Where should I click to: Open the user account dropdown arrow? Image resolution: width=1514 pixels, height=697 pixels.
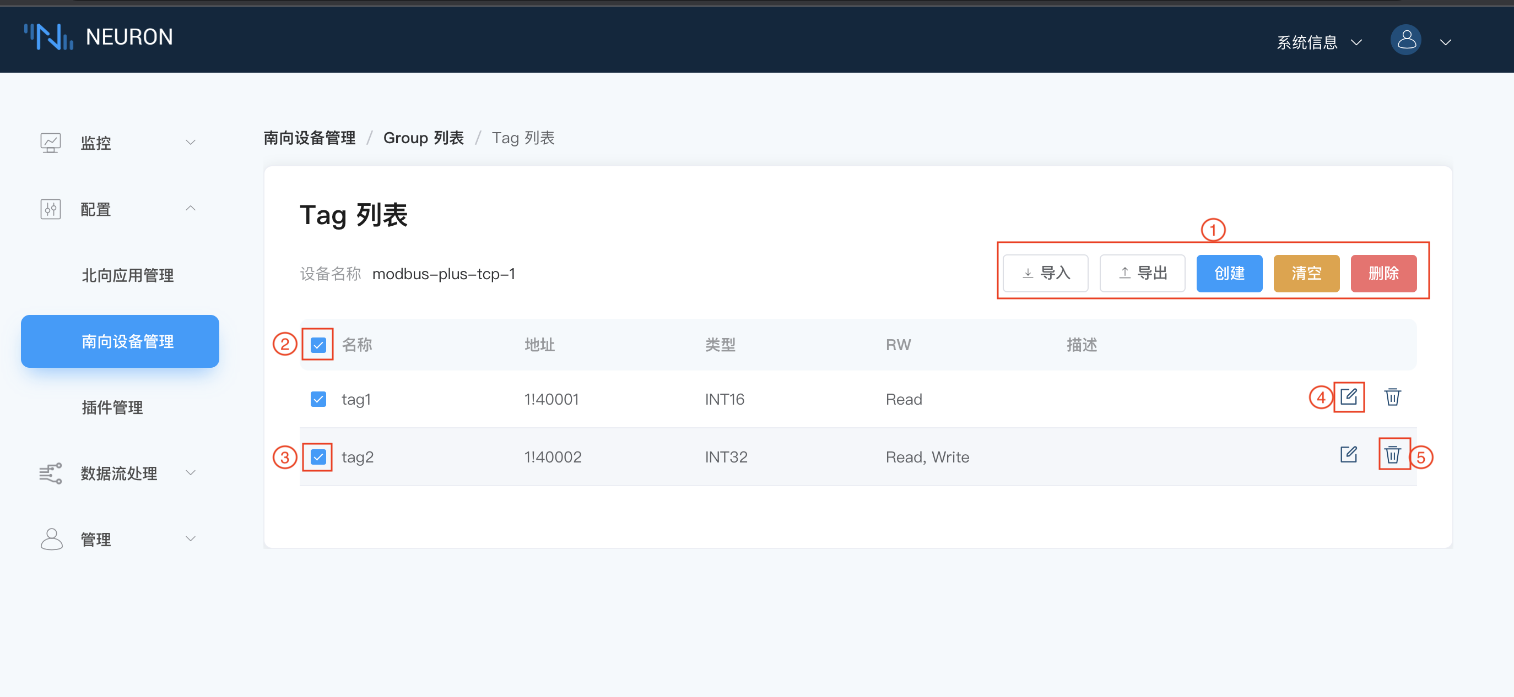[1446, 42]
